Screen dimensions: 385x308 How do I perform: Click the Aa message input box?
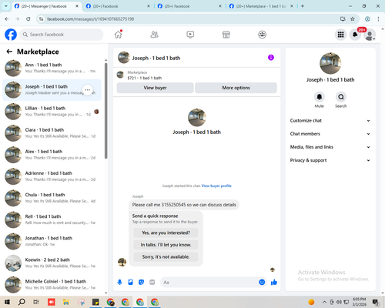coord(209,283)
